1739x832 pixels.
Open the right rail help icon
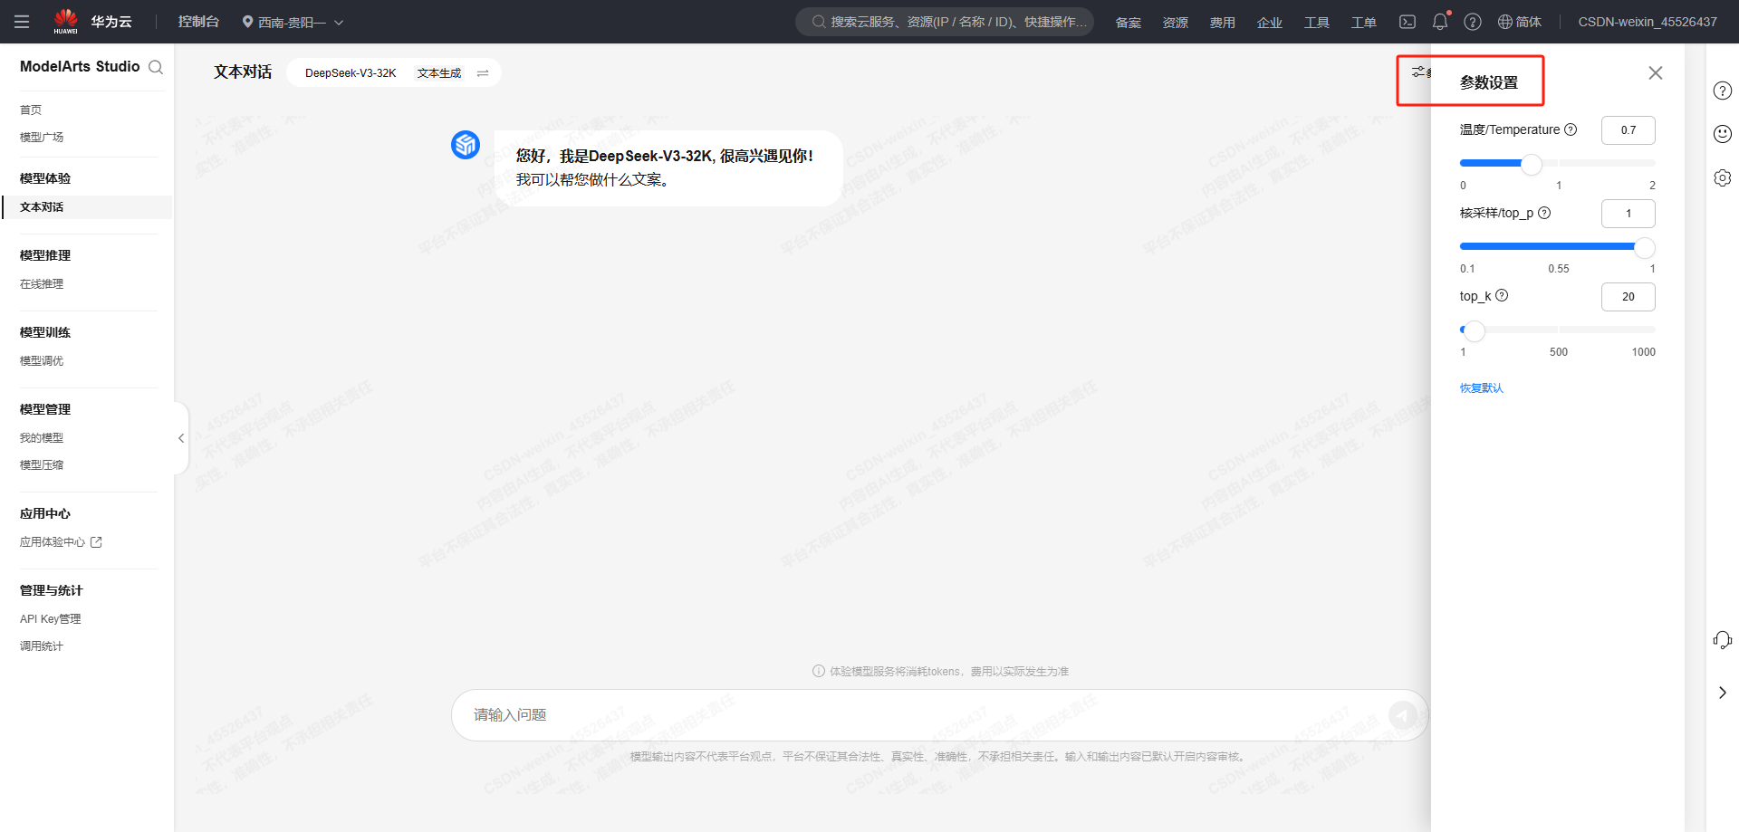[x=1723, y=91]
